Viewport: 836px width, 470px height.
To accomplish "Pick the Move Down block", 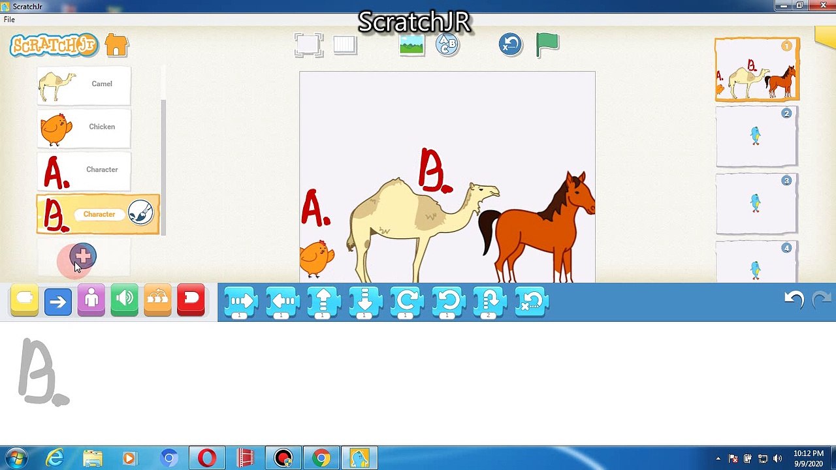I will coord(365,302).
